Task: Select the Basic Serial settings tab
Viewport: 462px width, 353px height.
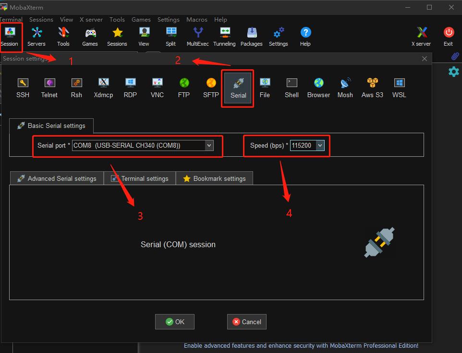Action: (x=51, y=126)
